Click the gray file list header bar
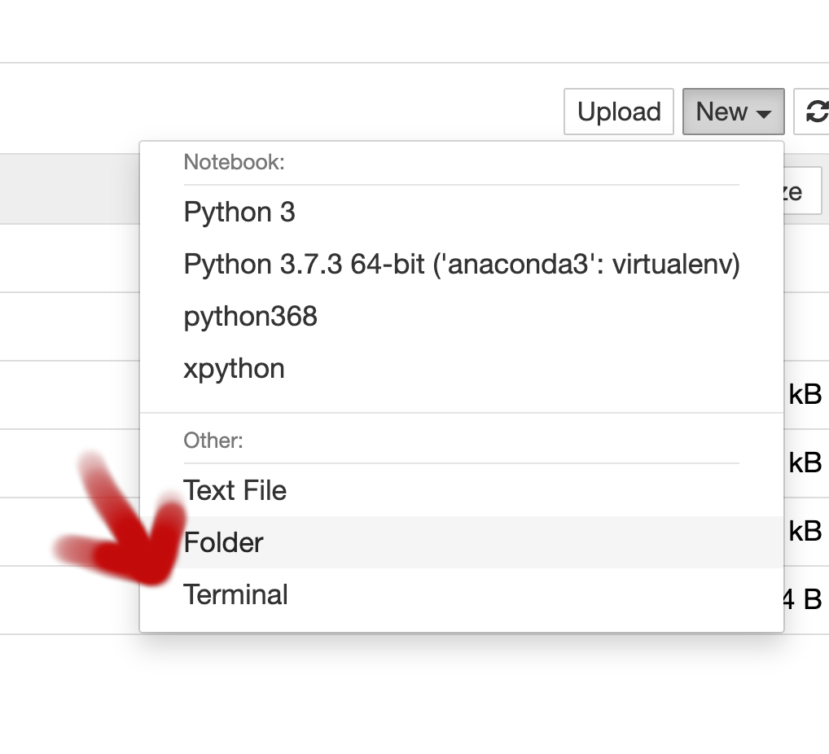This screenshot has width=829, height=754. click(x=69, y=189)
